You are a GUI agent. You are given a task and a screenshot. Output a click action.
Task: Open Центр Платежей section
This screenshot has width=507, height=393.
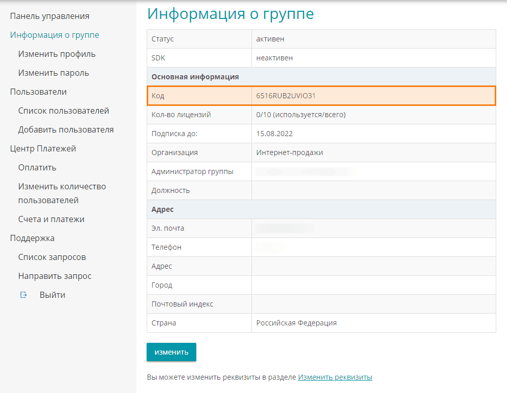tap(43, 148)
